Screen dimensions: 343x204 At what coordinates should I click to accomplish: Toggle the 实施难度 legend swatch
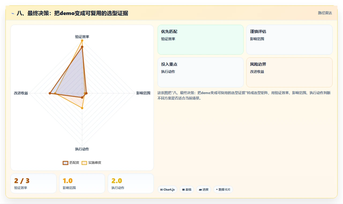coord(84,163)
